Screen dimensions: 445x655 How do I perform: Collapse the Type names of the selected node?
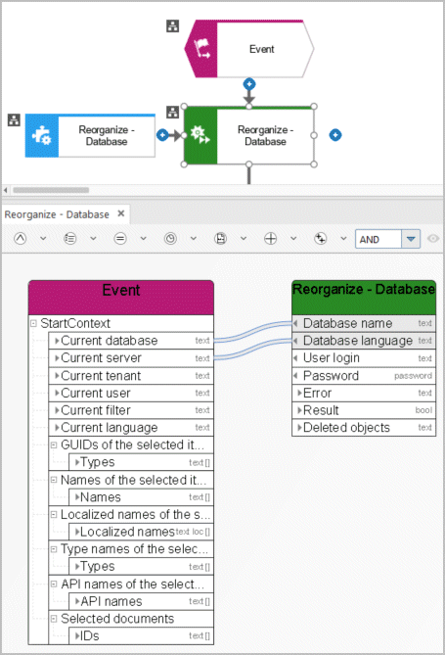pos(54,549)
